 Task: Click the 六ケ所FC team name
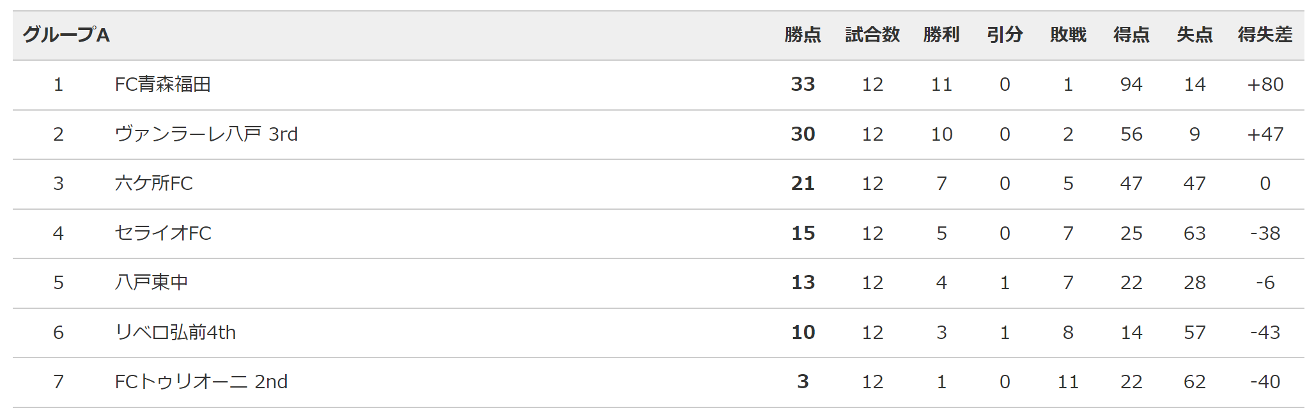click(153, 184)
